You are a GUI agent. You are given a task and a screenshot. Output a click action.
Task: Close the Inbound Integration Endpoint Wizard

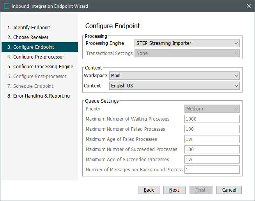click(x=248, y=6)
